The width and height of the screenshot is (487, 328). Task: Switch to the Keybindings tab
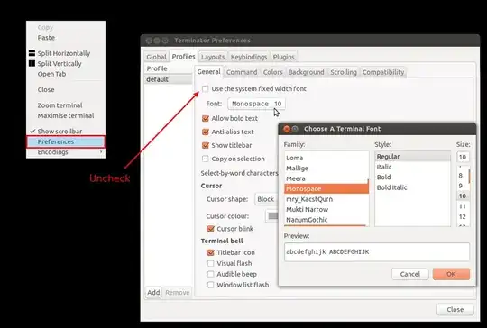click(x=249, y=57)
